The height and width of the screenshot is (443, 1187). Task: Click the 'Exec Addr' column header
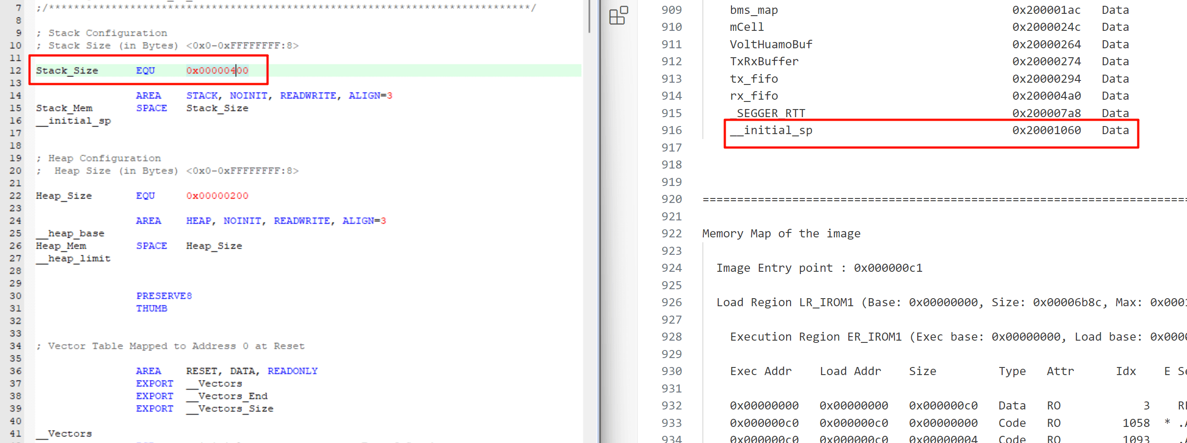pyautogui.click(x=760, y=371)
